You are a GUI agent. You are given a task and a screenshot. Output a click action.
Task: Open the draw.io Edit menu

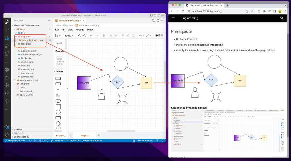point(63,30)
